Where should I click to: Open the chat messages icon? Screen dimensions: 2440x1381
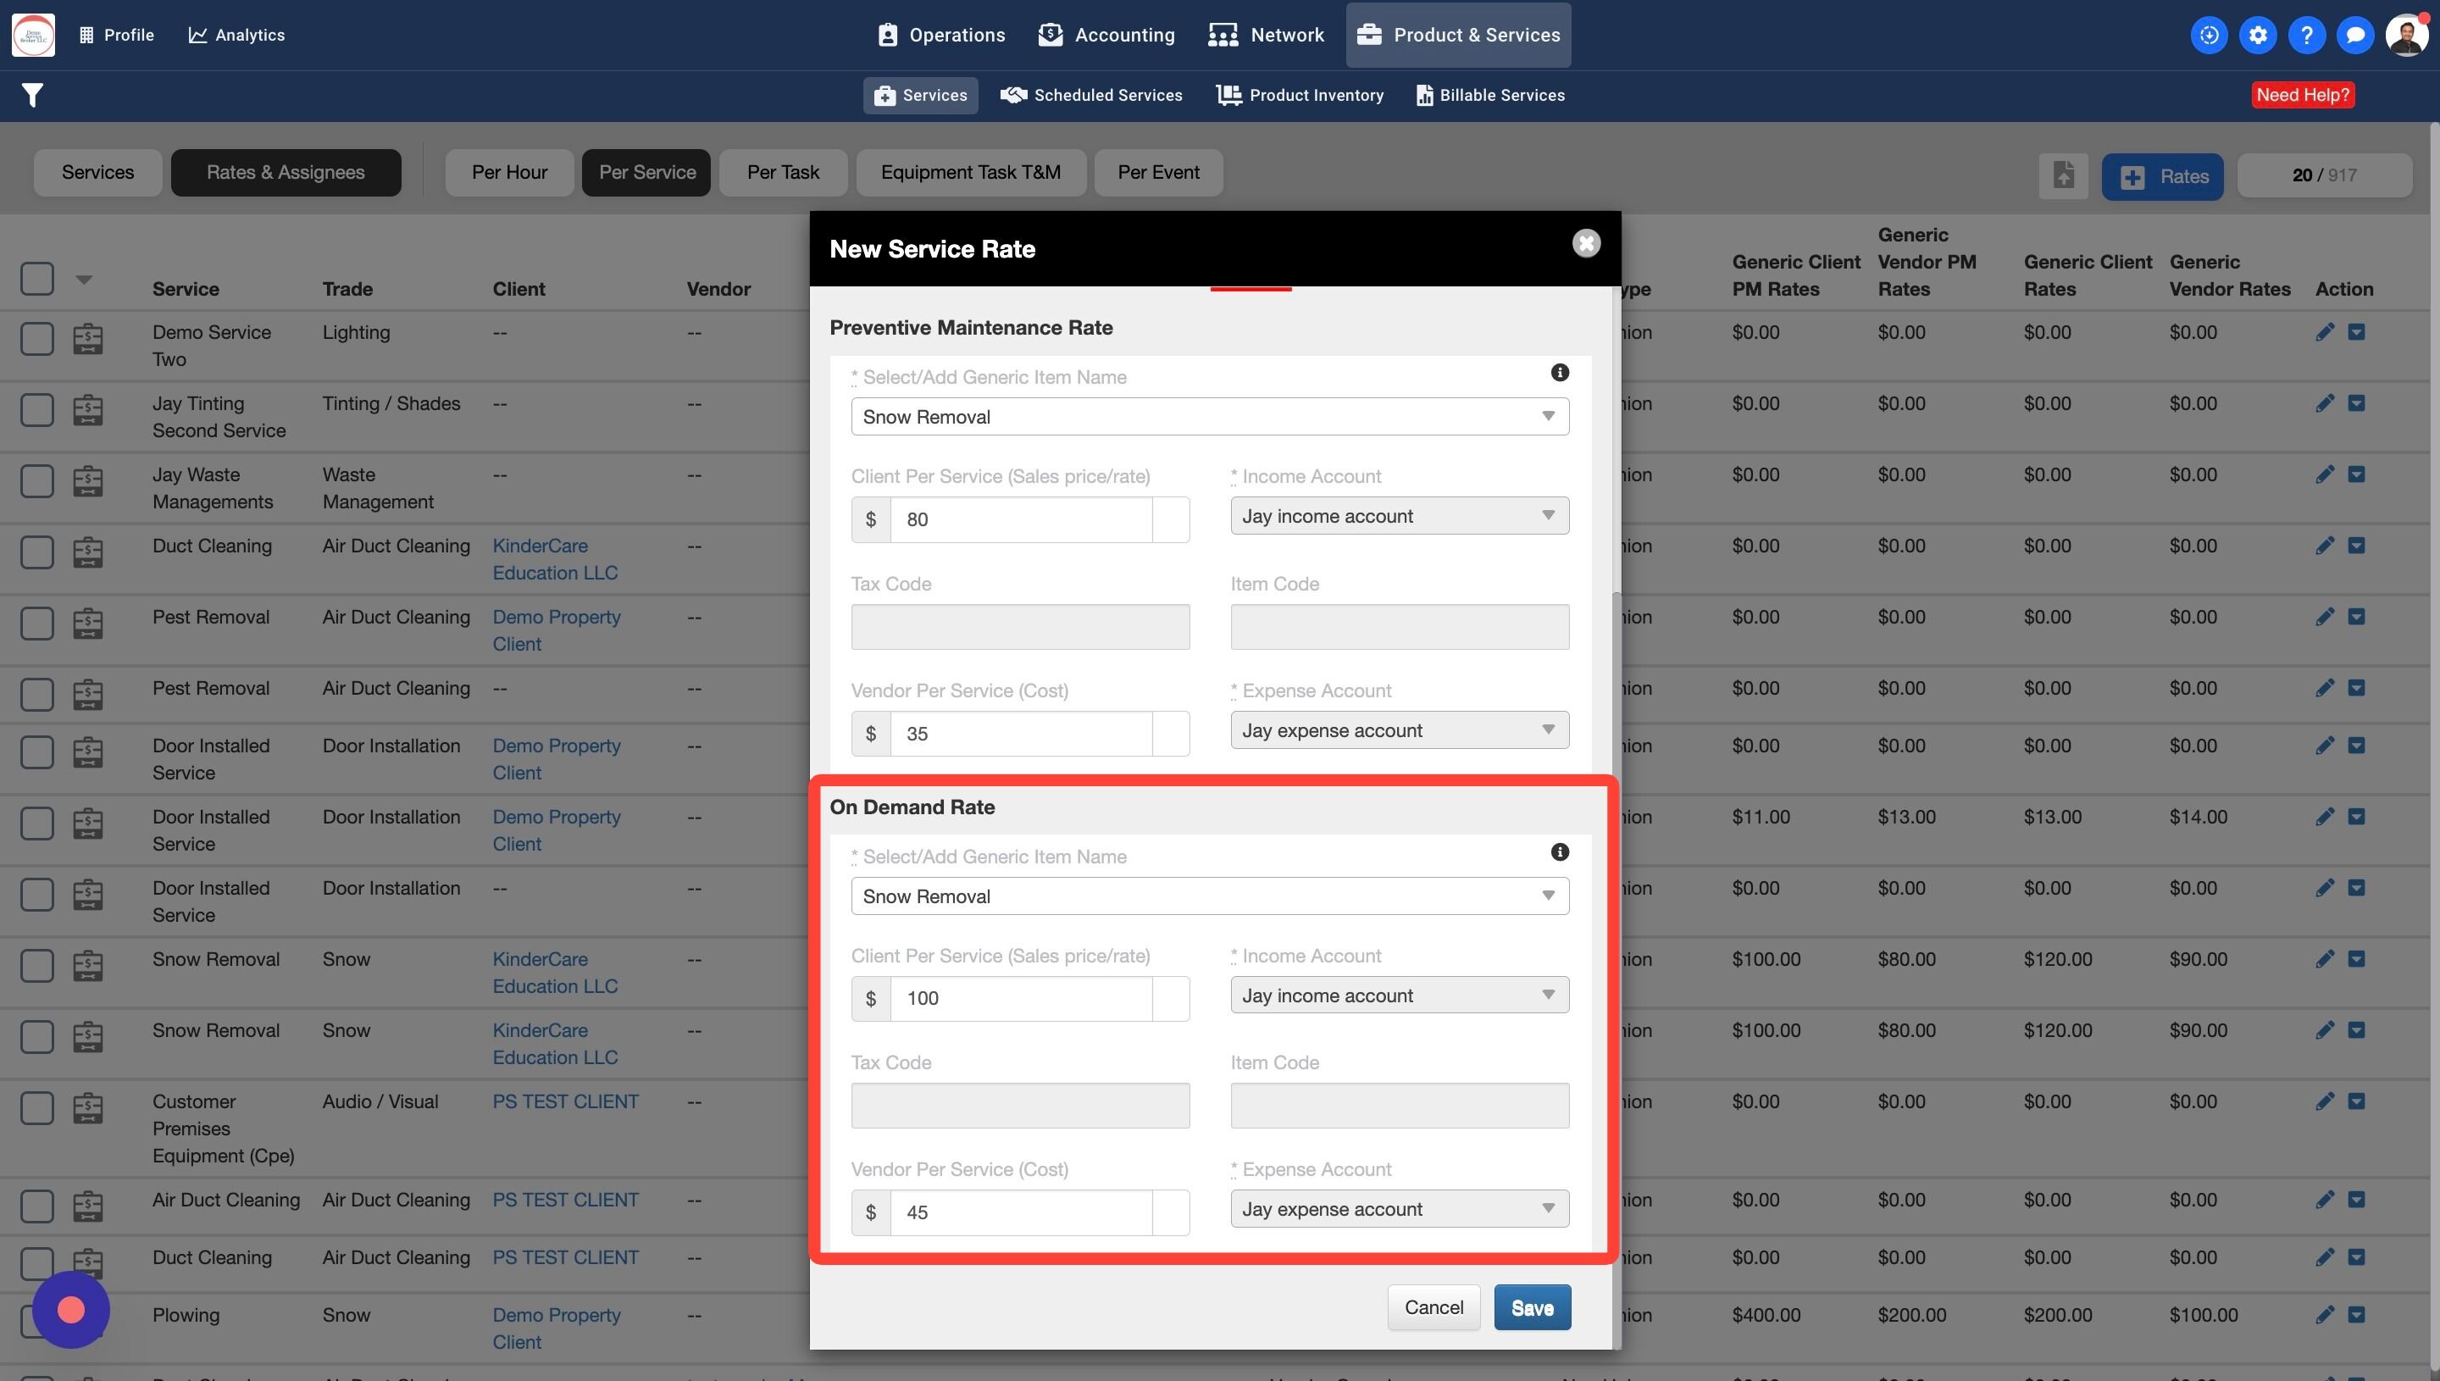pos(2354,35)
